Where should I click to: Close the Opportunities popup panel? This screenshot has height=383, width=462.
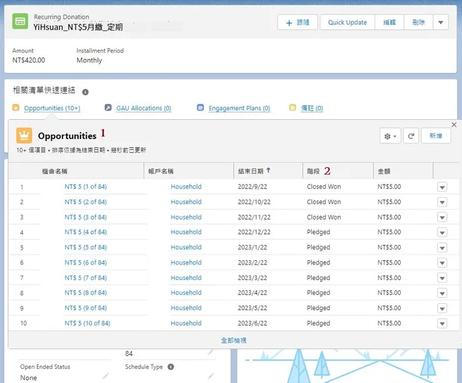454,125
